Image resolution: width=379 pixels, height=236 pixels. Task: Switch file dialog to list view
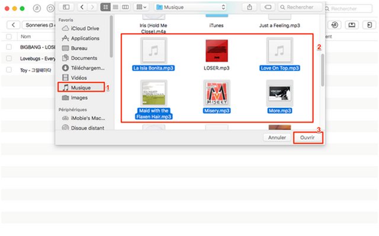point(115,7)
